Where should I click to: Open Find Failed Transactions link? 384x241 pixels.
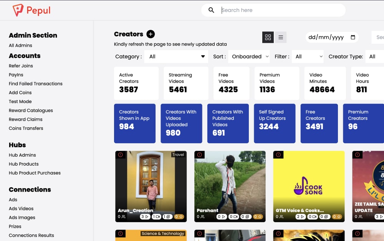[x=35, y=84]
